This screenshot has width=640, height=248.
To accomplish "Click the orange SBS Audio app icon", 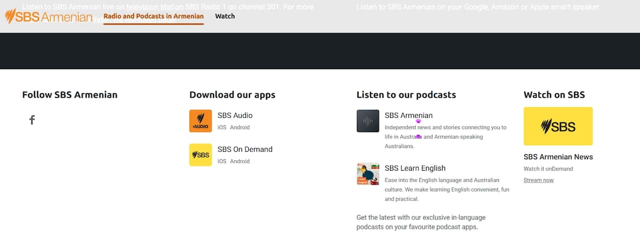I will click(x=200, y=121).
